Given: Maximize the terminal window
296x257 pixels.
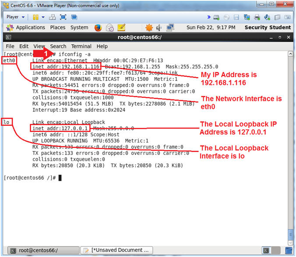Looking at the screenshot, I should pos(280,37).
